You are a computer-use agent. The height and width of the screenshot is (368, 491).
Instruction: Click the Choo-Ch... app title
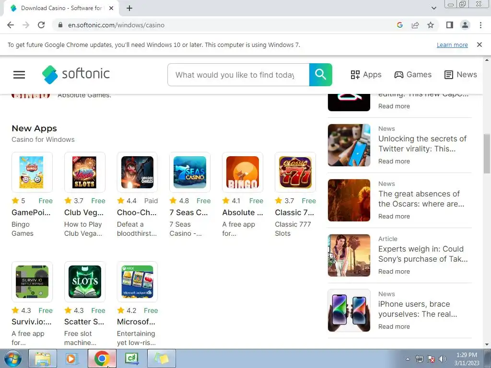(x=137, y=212)
